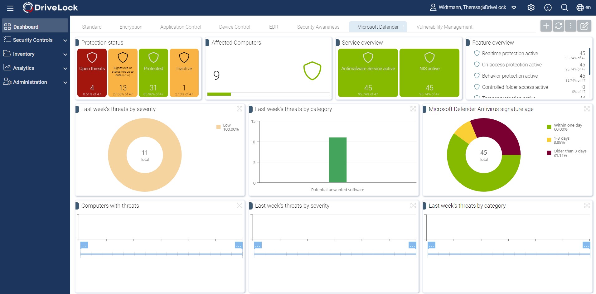Click the Open threats shield icon
Image resolution: width=596 pixels, height=294 pixels.
coord(92,57)
